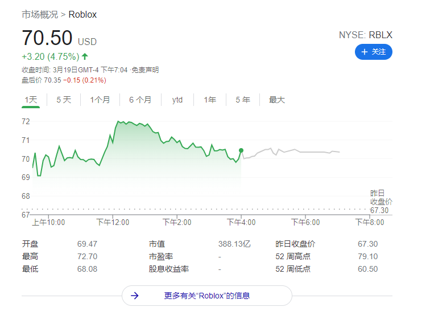
Task: Switch to the 1年 tab
Action: (210, 100)
